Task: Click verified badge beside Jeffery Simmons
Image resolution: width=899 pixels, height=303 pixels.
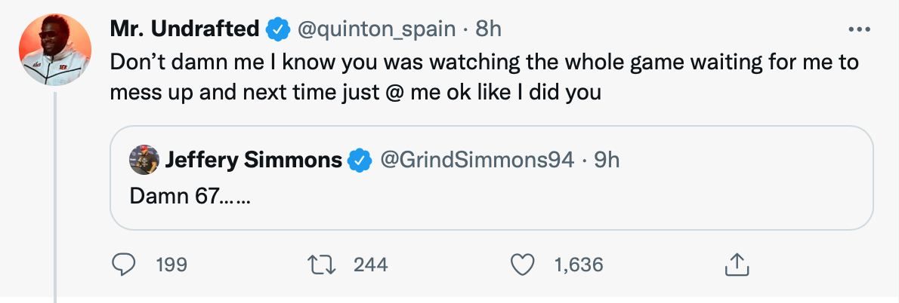Action: point(359,160)
